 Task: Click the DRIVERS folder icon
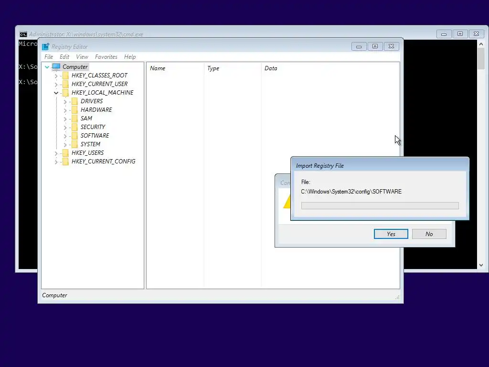click(74, 101)
